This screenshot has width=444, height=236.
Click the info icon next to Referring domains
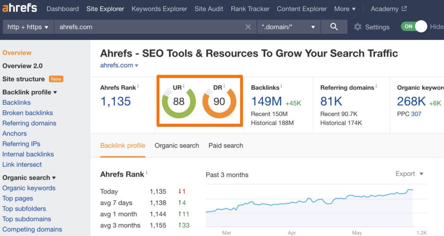tap(376, 87)
